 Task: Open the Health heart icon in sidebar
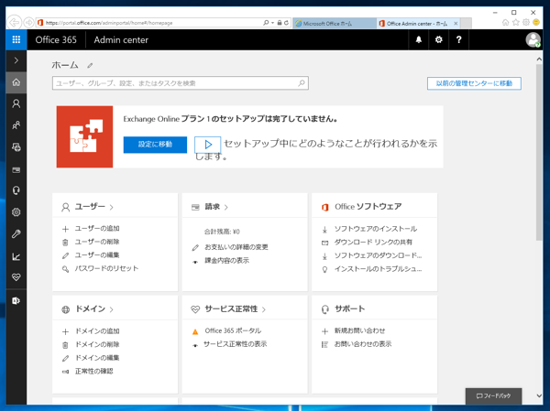pos(16,277)
